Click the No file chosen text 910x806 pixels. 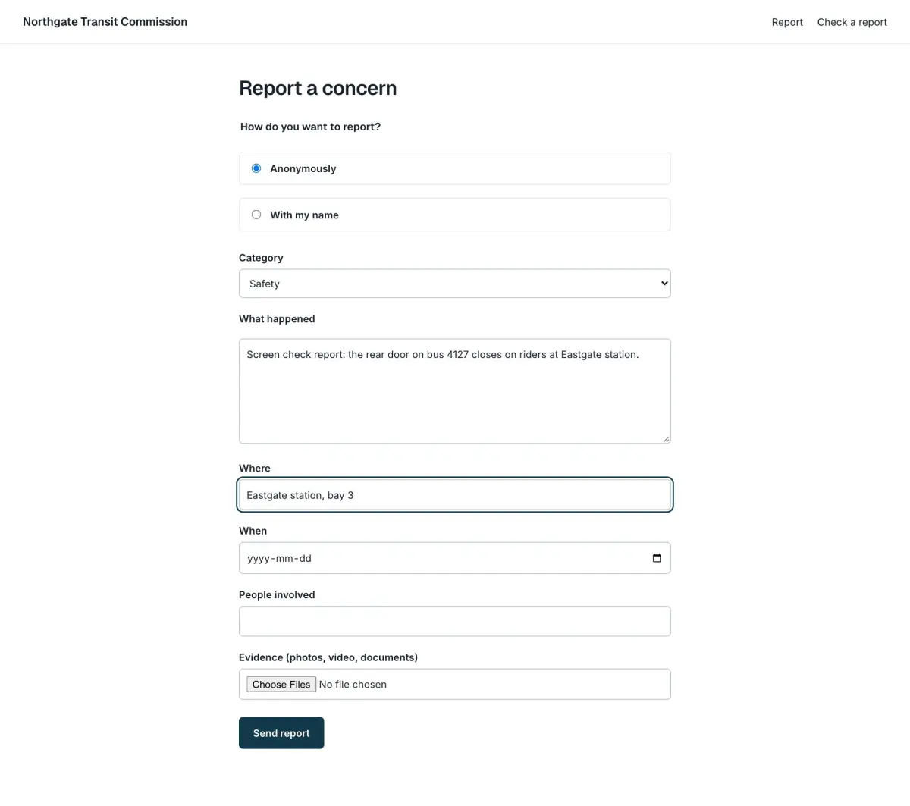point(353,684)
